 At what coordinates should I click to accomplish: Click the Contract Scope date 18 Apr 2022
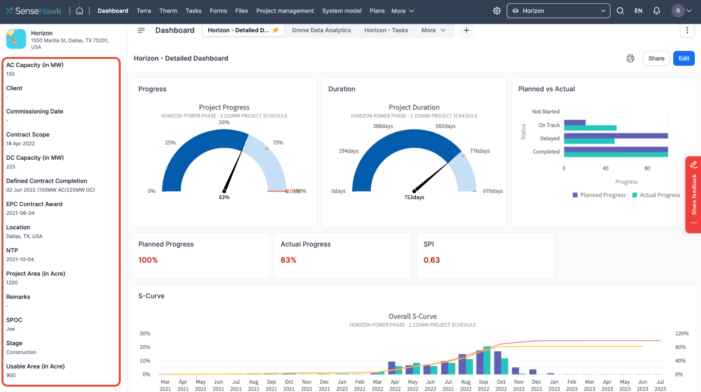coord(20,144)
